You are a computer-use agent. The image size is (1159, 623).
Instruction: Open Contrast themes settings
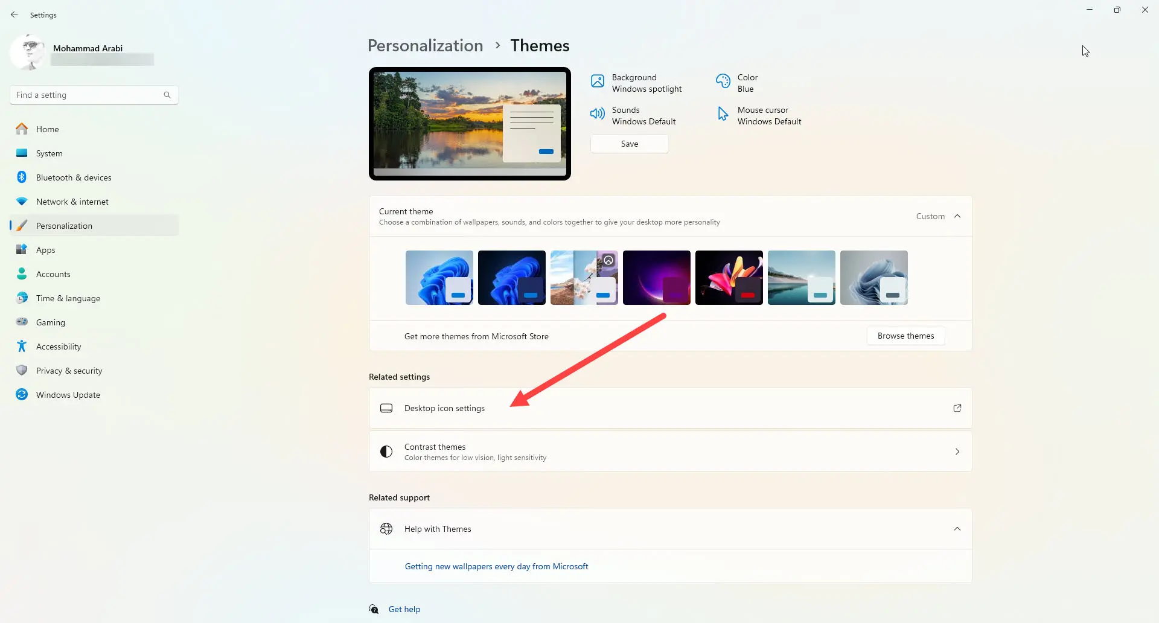point(671,452)
